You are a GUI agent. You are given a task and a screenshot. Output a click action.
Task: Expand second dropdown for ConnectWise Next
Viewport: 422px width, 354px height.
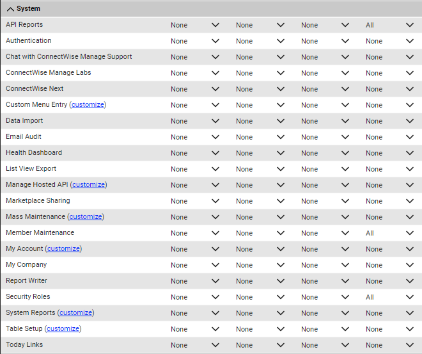[x=260, y=89]
